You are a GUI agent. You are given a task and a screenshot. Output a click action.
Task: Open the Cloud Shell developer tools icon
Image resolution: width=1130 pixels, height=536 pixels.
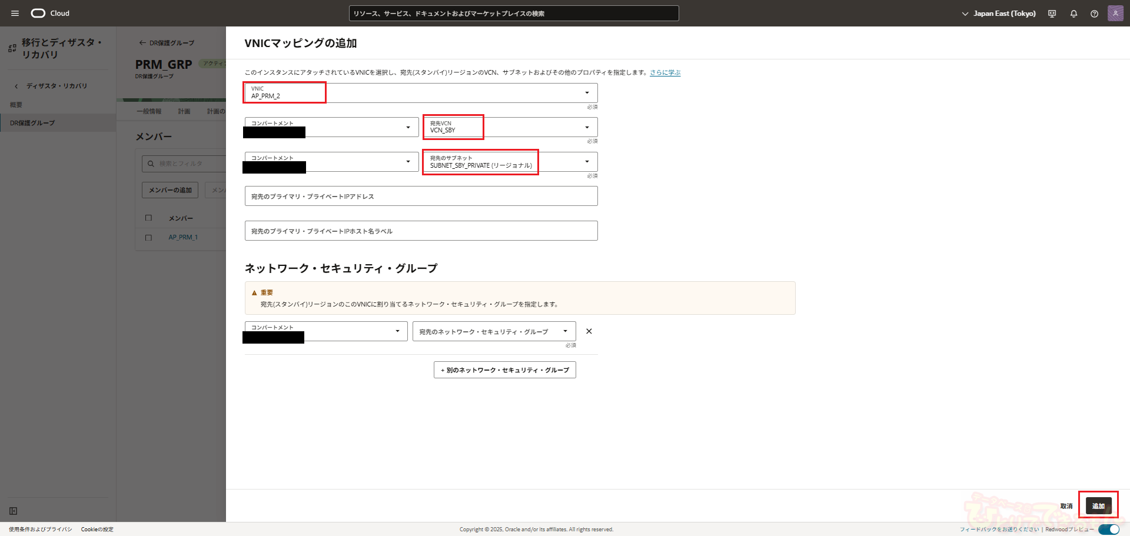pos(1052,14)
